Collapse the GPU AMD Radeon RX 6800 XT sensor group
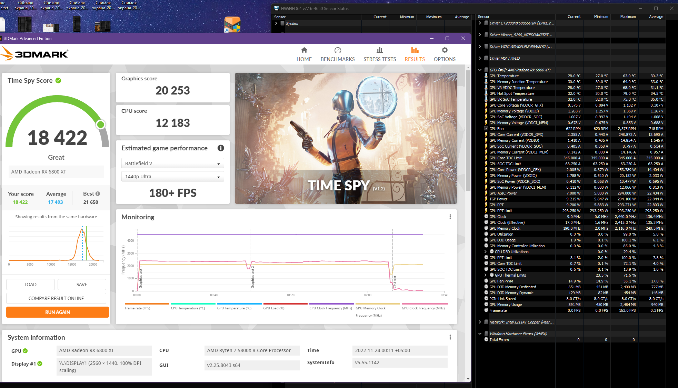Viewport: 678px width, 388px height. pyautogui.click(x=480, y=70)
